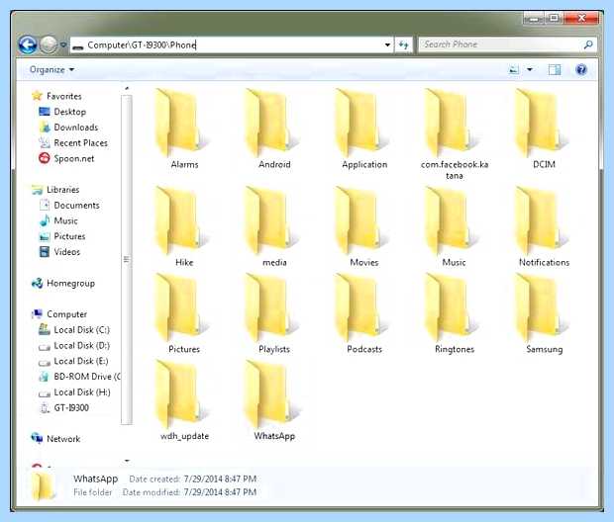The image size is (614, 522).
Task: Select the Samsung folder
Action: click(x=545, y=314)
